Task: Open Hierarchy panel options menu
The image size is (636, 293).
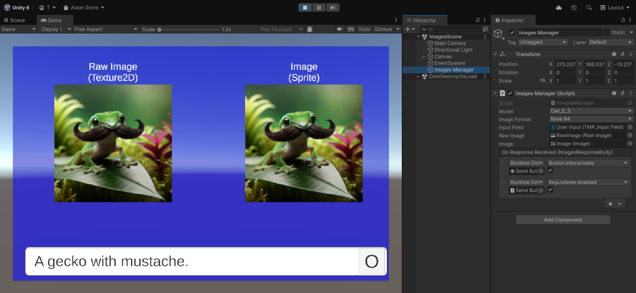Action: pyautogui.click(x=485, y=20)
